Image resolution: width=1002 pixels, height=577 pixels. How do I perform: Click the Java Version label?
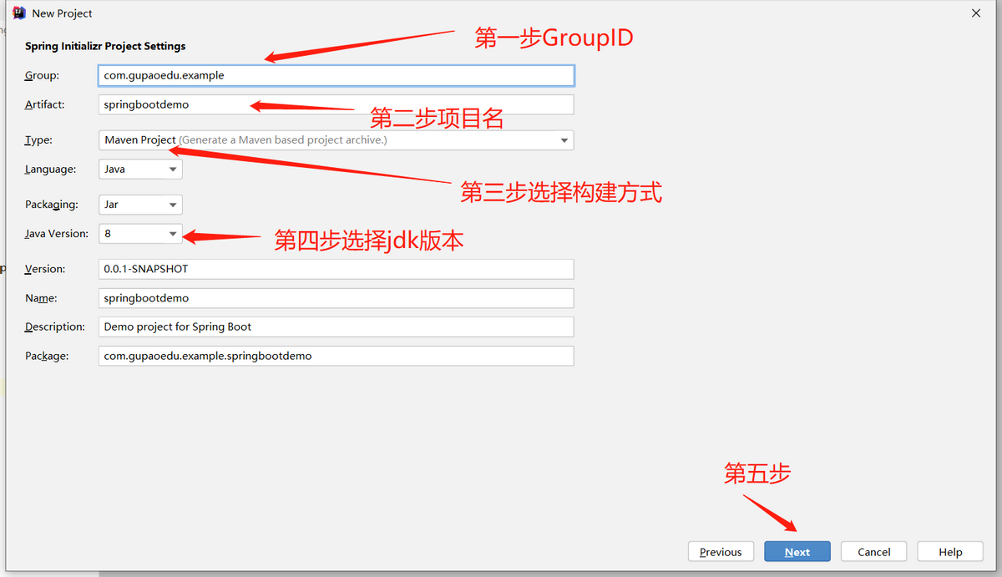(56, 234)
